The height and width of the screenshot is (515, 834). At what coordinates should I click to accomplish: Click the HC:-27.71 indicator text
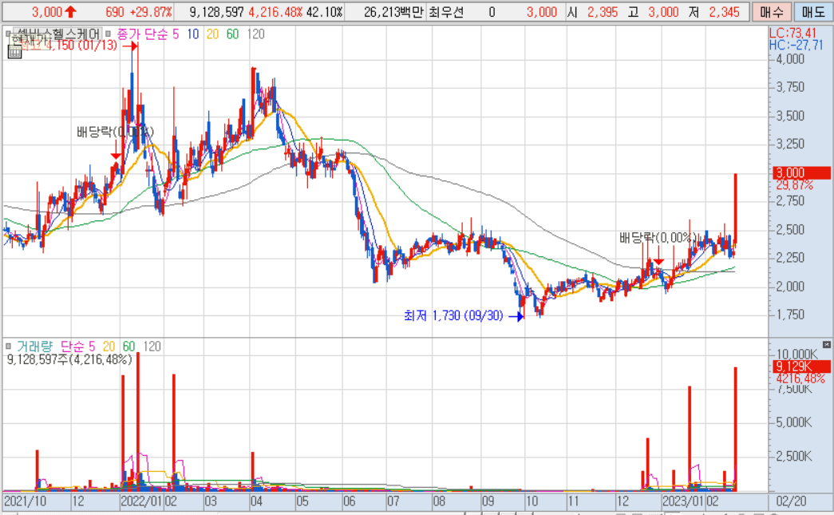coord(796,46)
